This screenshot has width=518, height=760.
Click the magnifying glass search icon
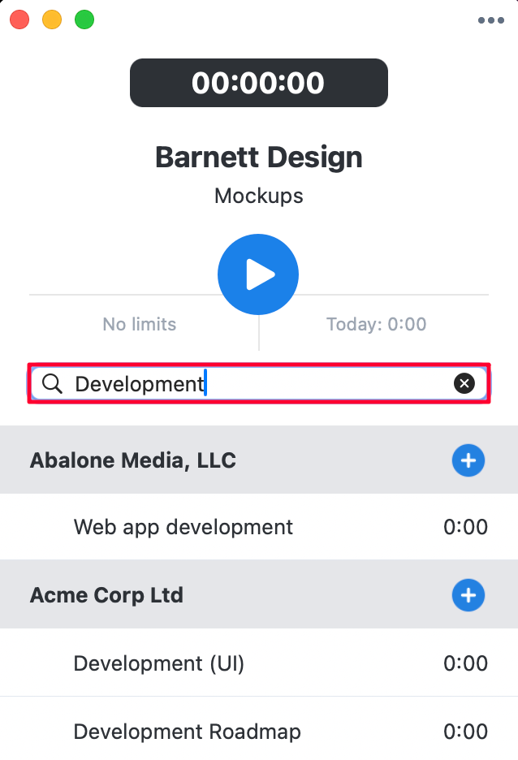pyautogui.click(x=52, y=383)
